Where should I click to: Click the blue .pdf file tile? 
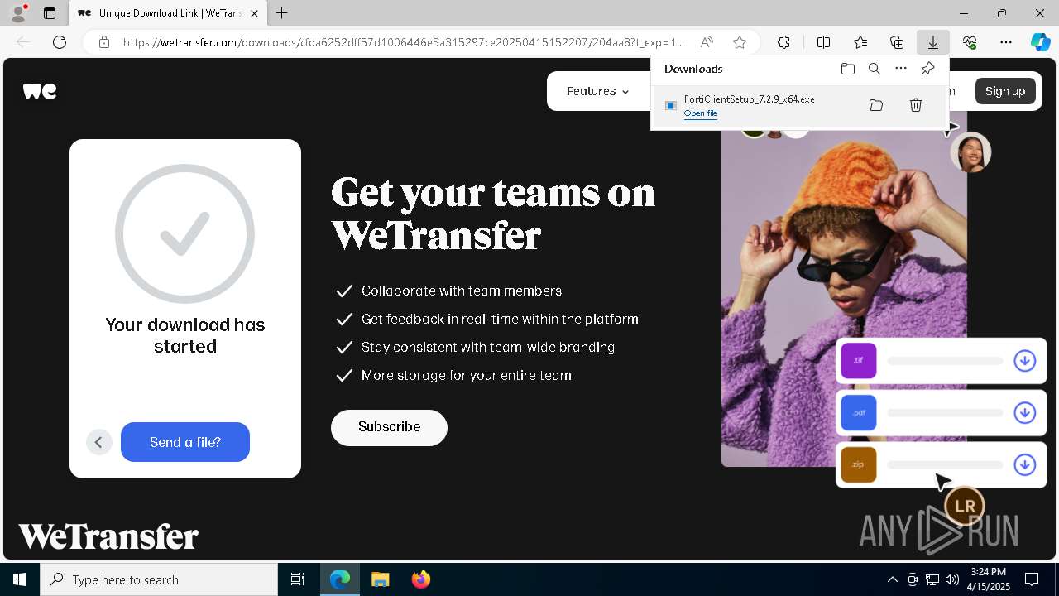click(859, 413)
